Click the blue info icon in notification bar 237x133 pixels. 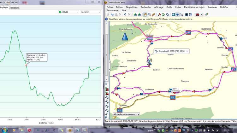point(106,19)
